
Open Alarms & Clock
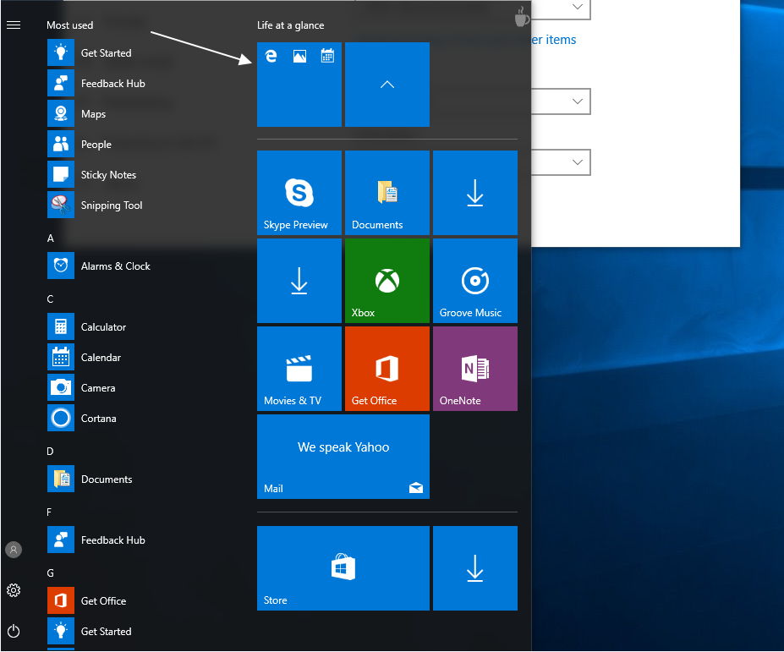pos(99,266)
